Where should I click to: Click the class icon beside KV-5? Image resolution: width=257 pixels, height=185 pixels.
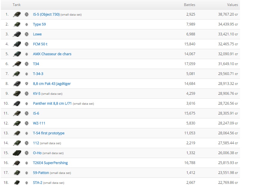click(x=27, y=94)
